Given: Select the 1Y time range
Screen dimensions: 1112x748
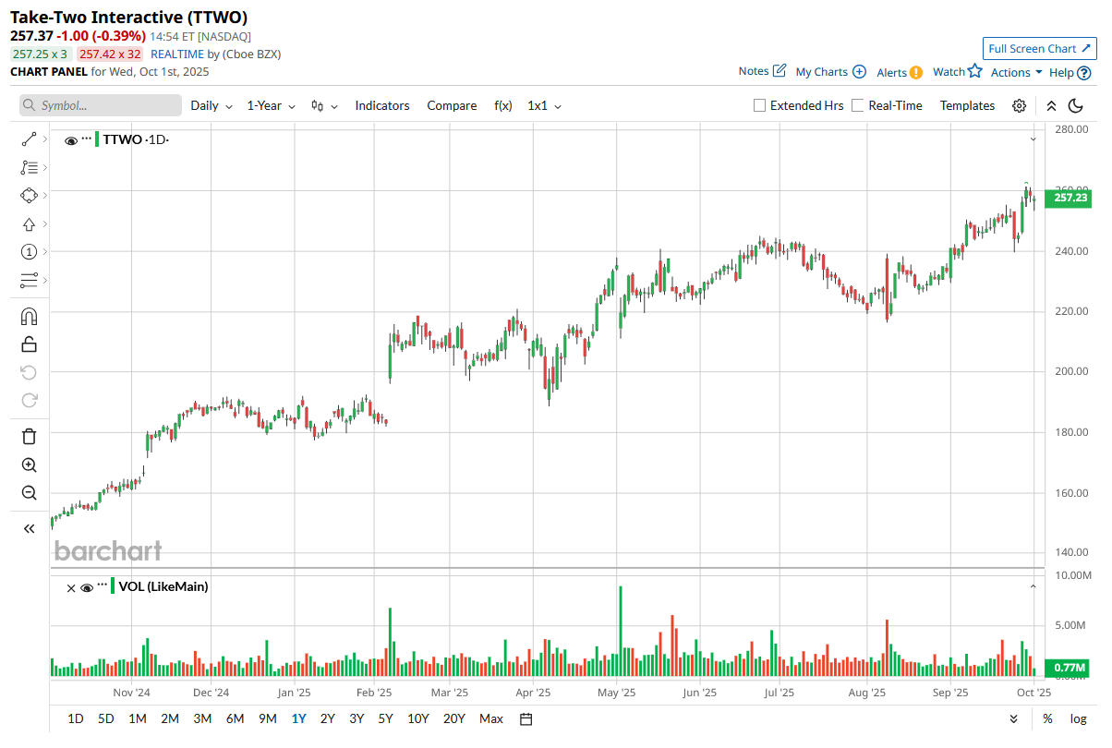Looking at the screenshot, I should tap(298, 718).
